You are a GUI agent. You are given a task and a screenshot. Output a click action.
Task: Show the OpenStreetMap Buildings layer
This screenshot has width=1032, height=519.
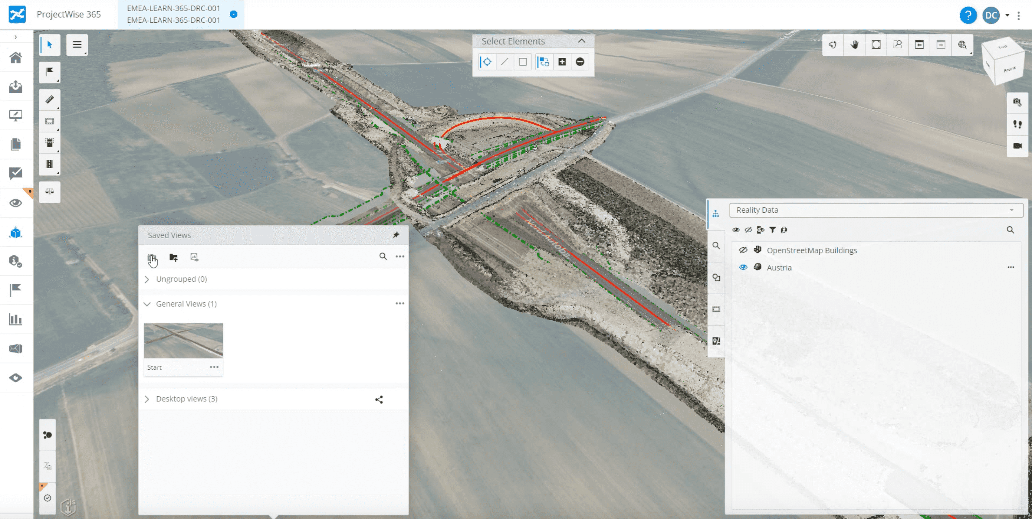(743, 250)
